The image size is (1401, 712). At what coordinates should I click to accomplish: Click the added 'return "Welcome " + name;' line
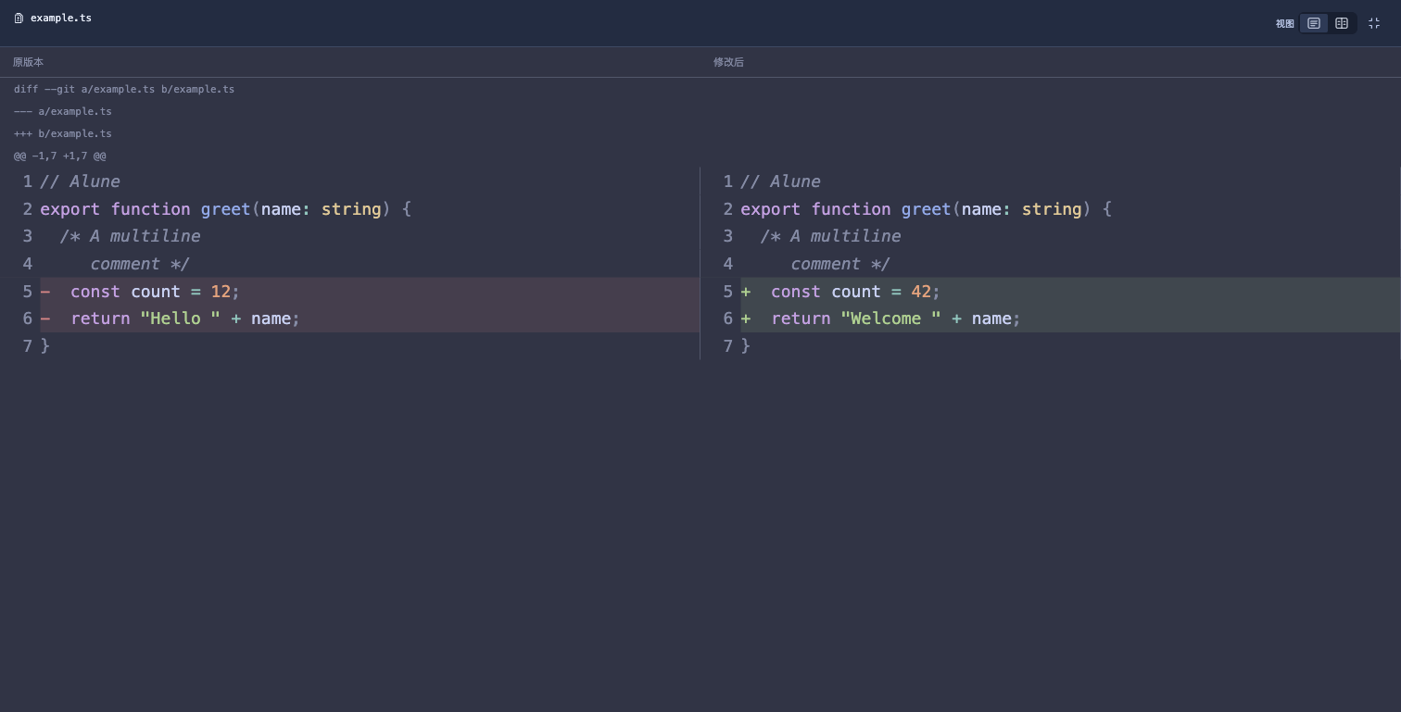click(1070, 319)
